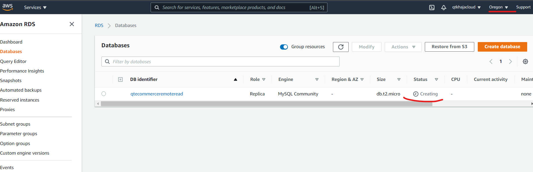Toggle Group resources switch
The image size is (533, 172).
(x=284, y=47)
